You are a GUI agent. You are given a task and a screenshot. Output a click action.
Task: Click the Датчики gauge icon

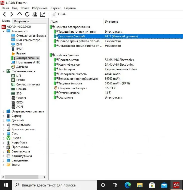(13, 67)
